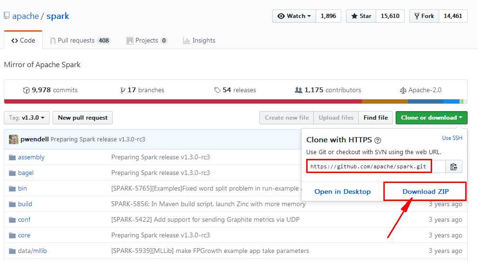
Task: Open the build folder link
Action: [25, 204]
